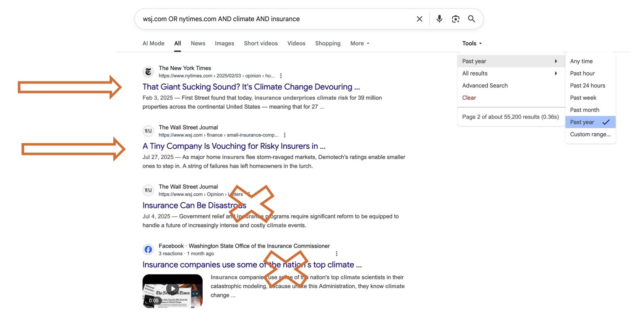Viewport: 631px width, 319px height.
Task: Expand the All results filter submenu
Action: coord(510,74)
